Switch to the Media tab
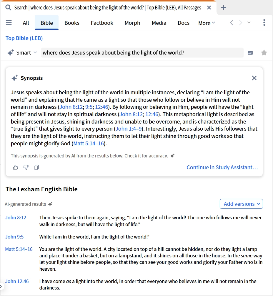Viewport: 273px width, 296px height. point(159,23)
